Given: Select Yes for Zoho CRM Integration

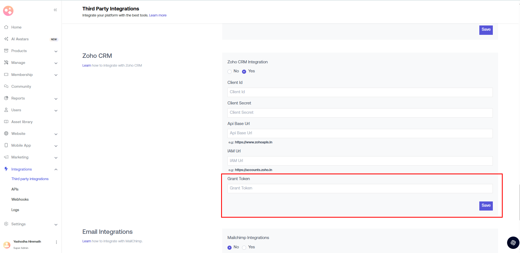Looking at the screenshot, I should [244, 72].
